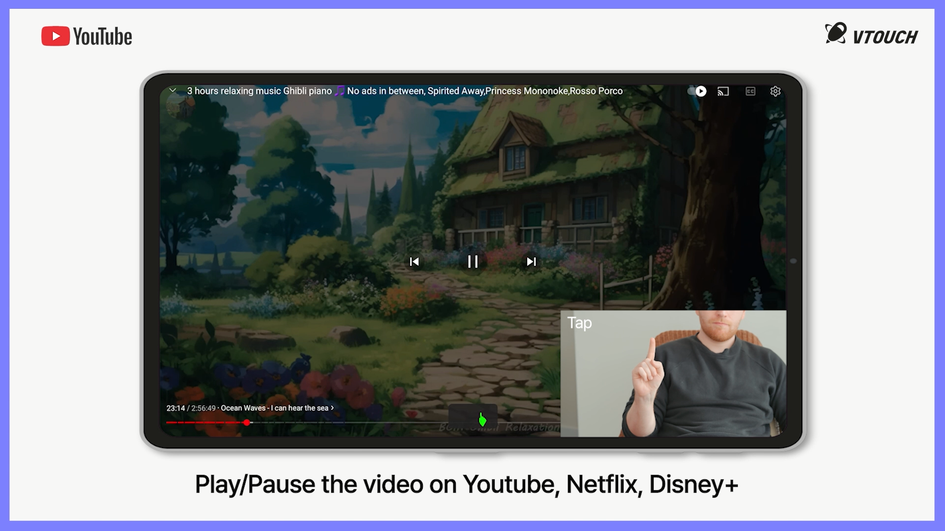Click the 23:14 elapsed time display
This screenshot has height=531, width=945.
point(176,408)
